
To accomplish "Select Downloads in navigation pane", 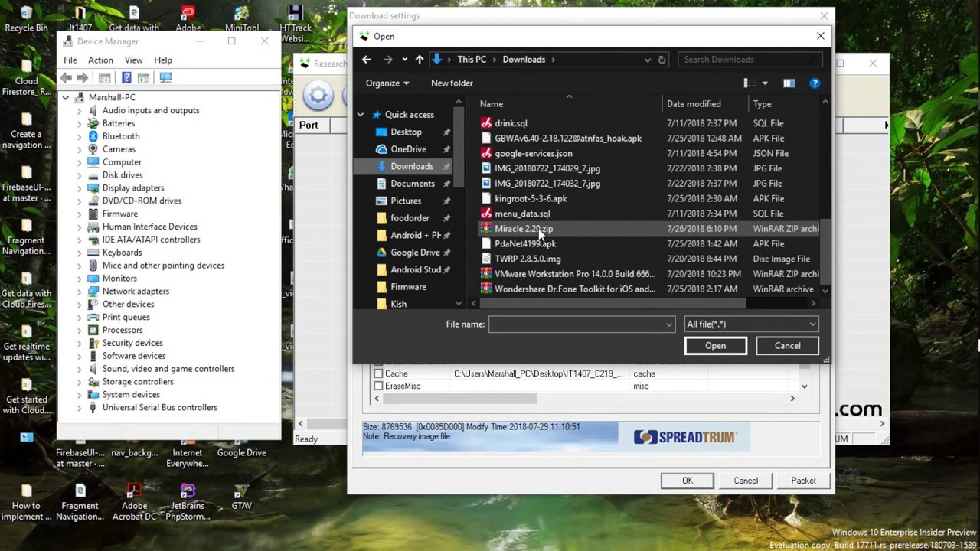I will 412,166.
